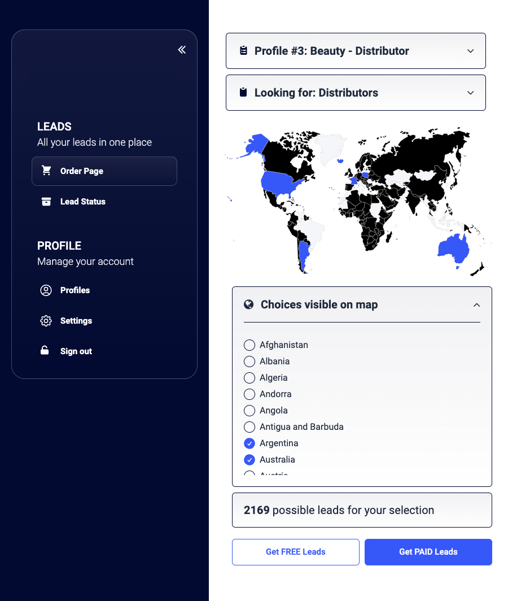Open the Profile #3 Beauty Distributor dropdown
This screenshot has width=508, height=601.
356,51
